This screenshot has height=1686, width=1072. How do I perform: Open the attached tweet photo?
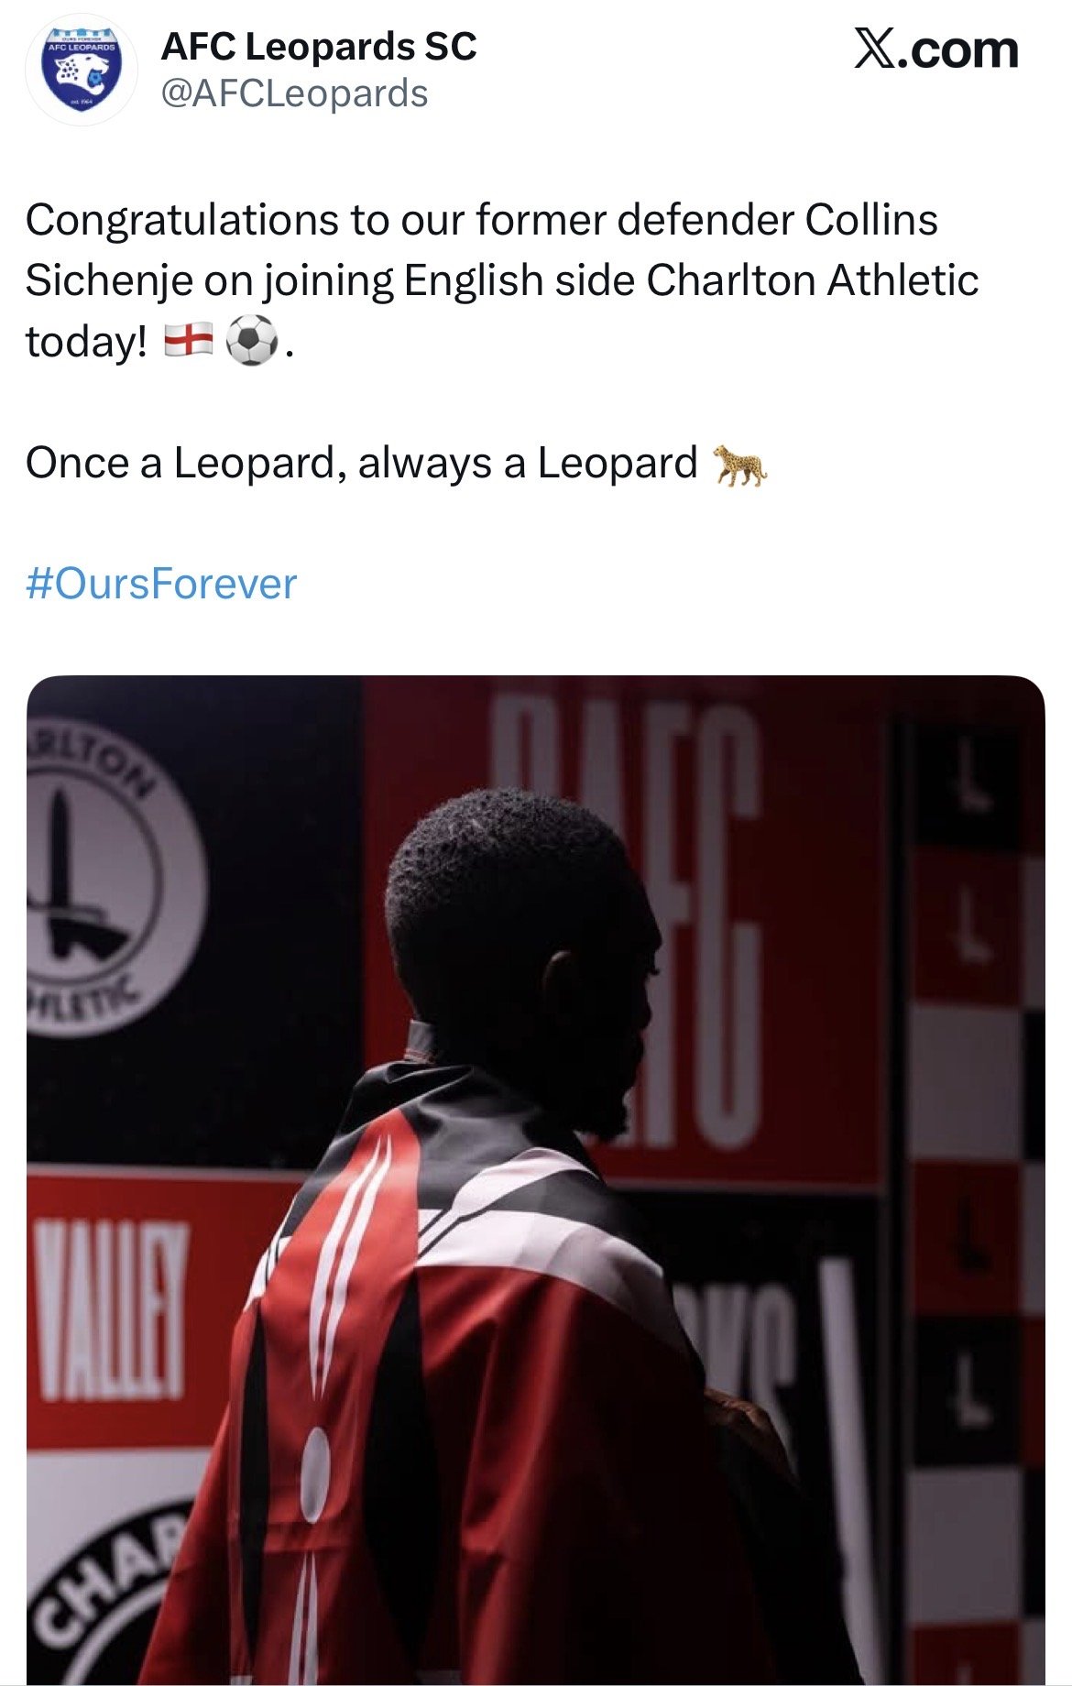coord(536,1180)
